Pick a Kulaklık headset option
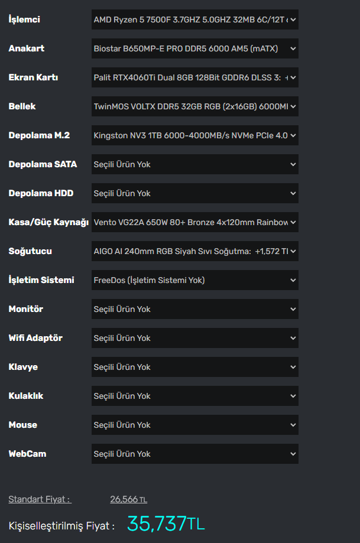The width and height of the screenshot is (360, 543). [194, 396]
